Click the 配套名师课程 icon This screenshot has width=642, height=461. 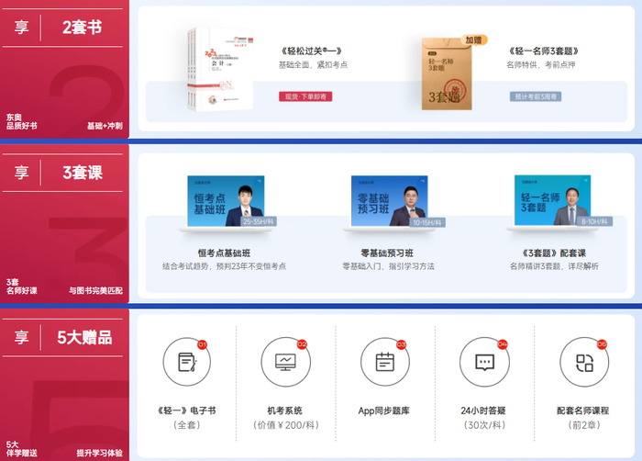(583, 362)
